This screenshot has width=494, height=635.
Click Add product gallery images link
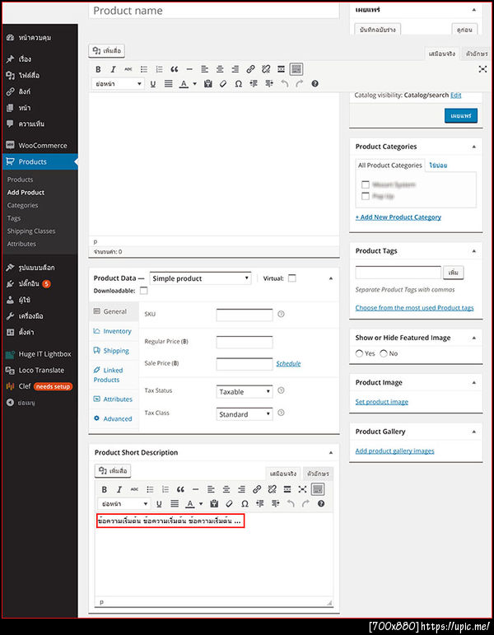pos(394,451)
